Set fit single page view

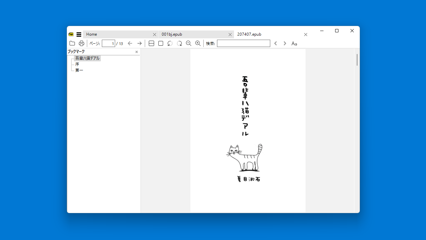[x=161, y=43]
